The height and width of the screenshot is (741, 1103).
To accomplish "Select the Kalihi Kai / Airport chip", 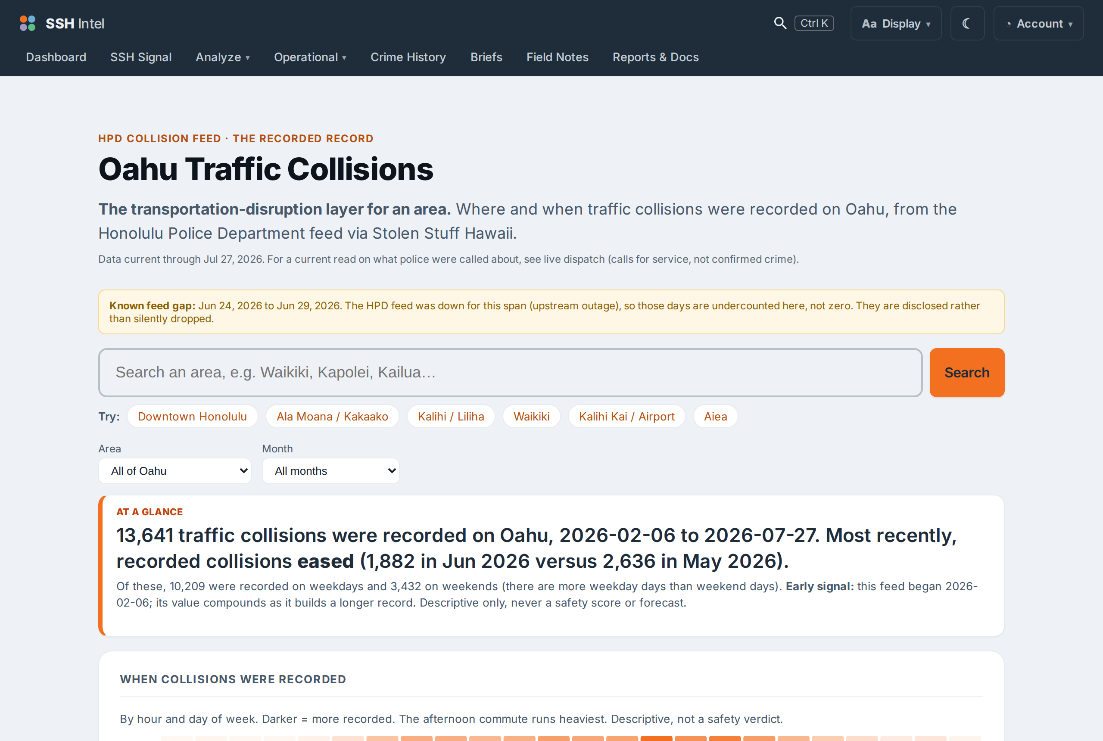I will tap(626, 416).
